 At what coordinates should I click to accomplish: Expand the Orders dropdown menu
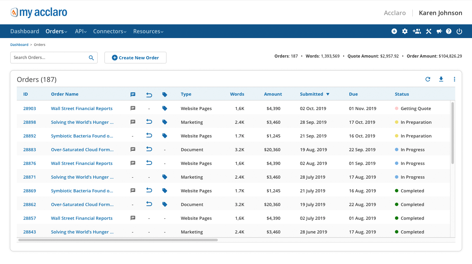click(57, 31)
